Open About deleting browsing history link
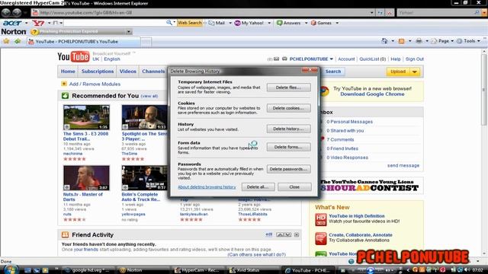488x274 pixels. point(207,187)
